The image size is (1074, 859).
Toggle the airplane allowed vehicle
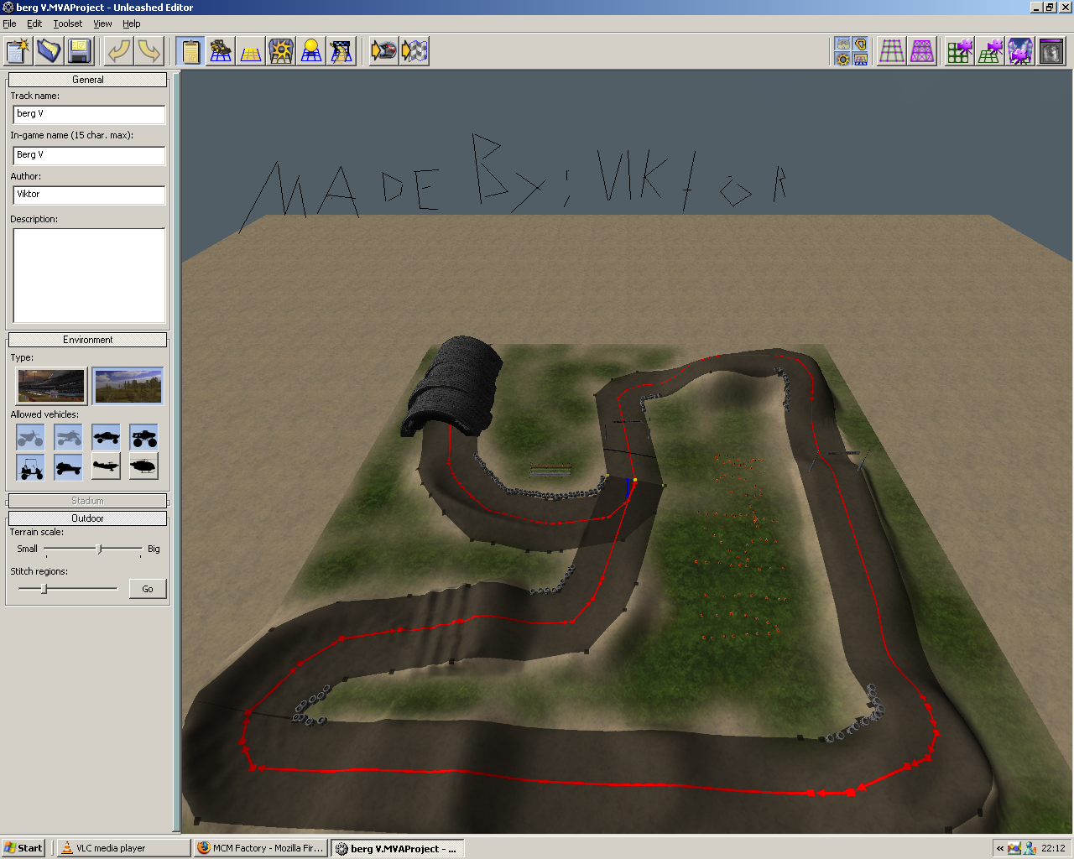point(106,466)
